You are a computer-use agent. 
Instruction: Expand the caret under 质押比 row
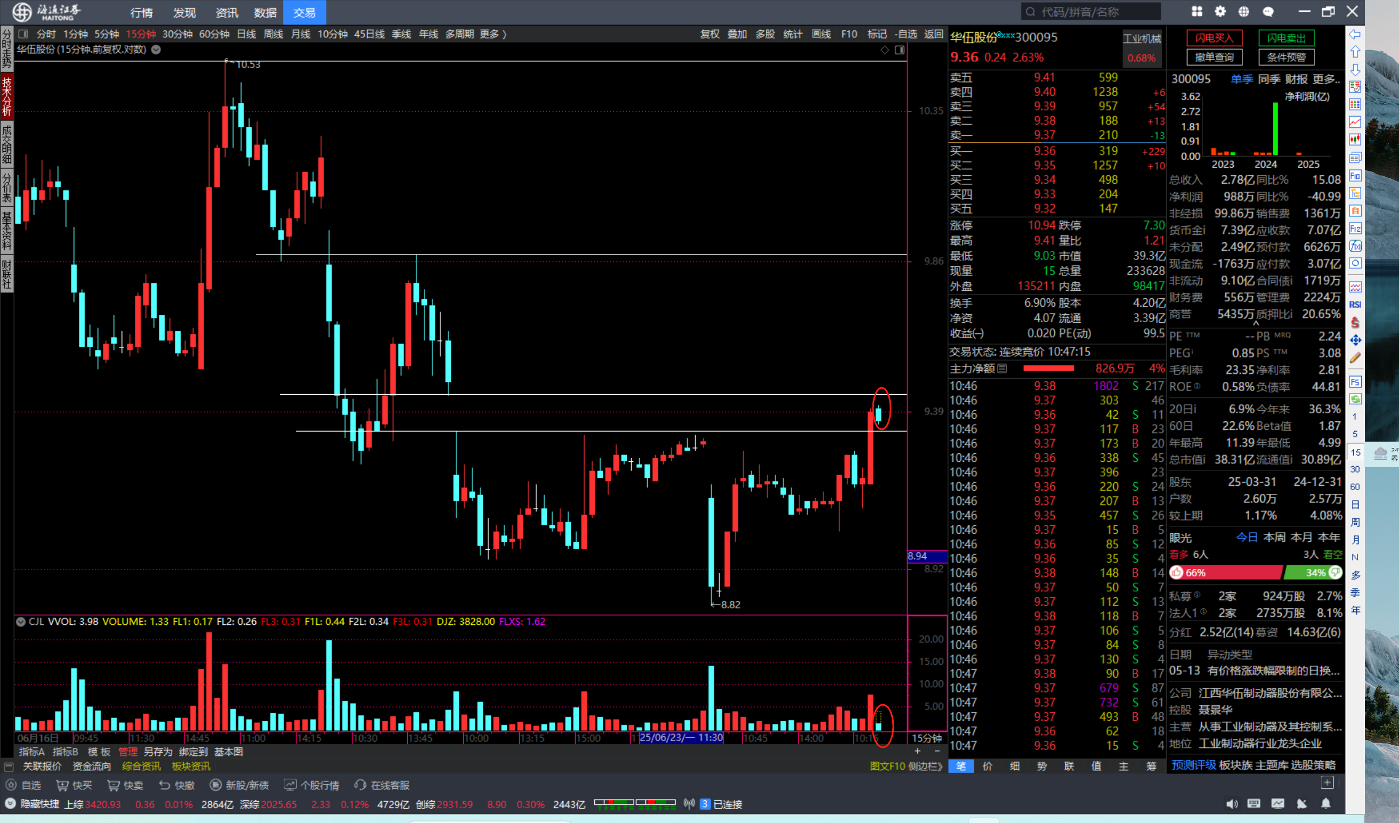tap(1256, 322)
